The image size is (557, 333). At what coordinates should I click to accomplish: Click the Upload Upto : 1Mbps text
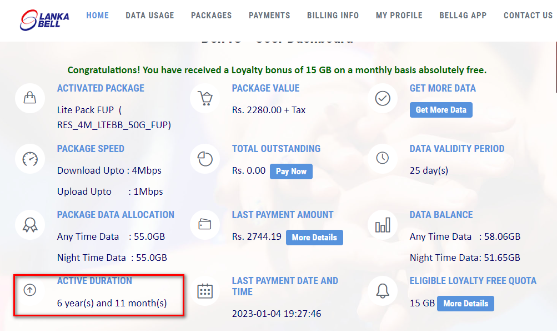(x=110, y=191)
